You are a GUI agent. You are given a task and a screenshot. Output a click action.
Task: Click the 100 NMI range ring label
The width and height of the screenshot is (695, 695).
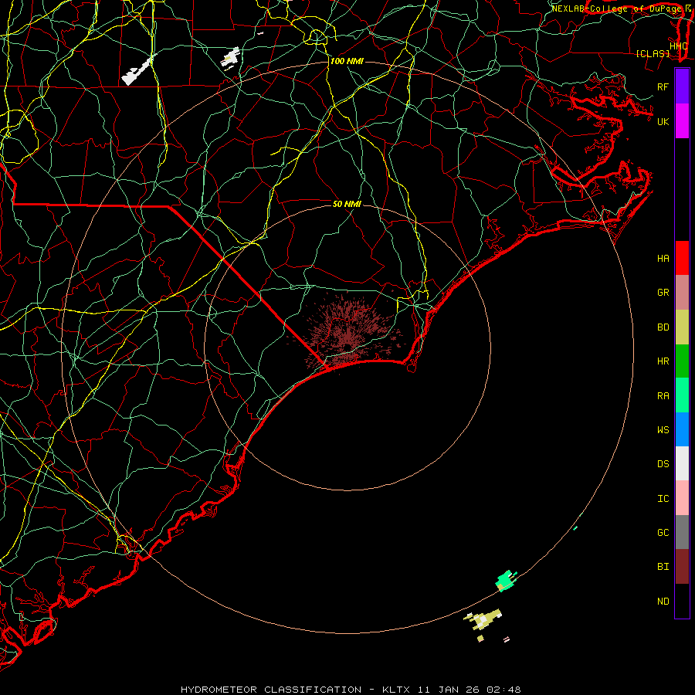tap(347, 61)
